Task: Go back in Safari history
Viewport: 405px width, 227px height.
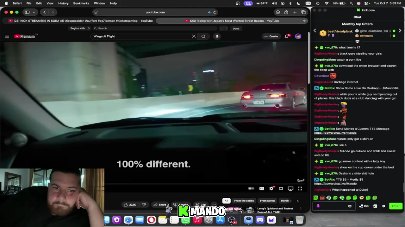Action: [45, 12]
